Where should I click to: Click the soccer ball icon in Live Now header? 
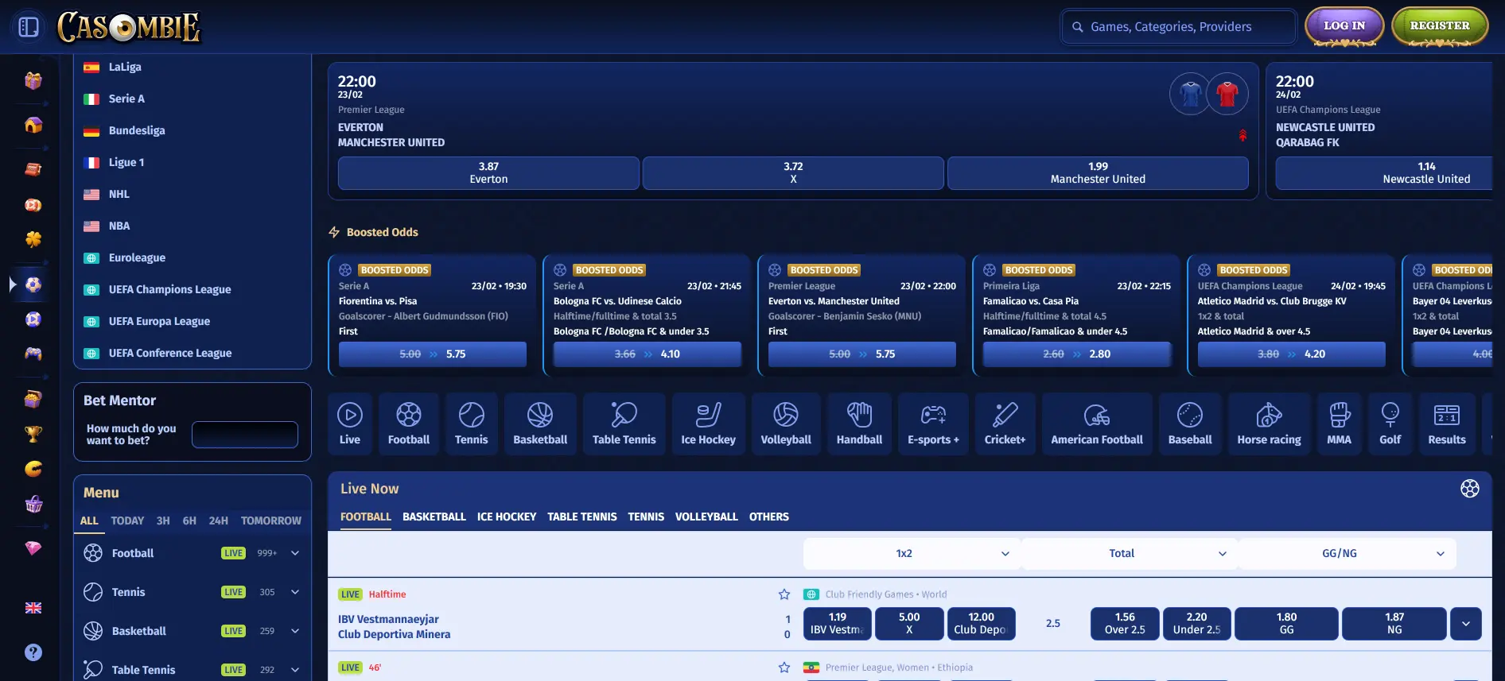1470,489
